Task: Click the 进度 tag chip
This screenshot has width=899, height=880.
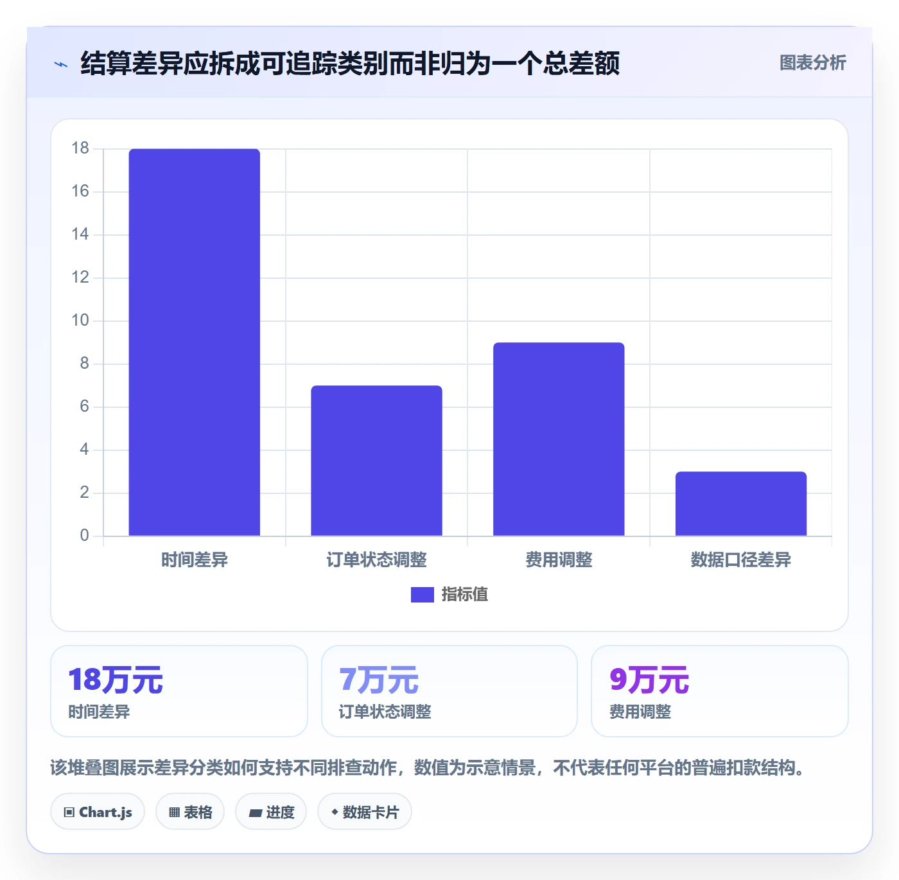Action: click(x=271, y=812)
